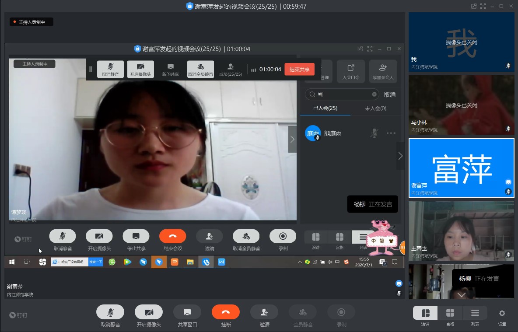Open 设置 settings gear
Screen dimensions: 518x332
(502, 313)
